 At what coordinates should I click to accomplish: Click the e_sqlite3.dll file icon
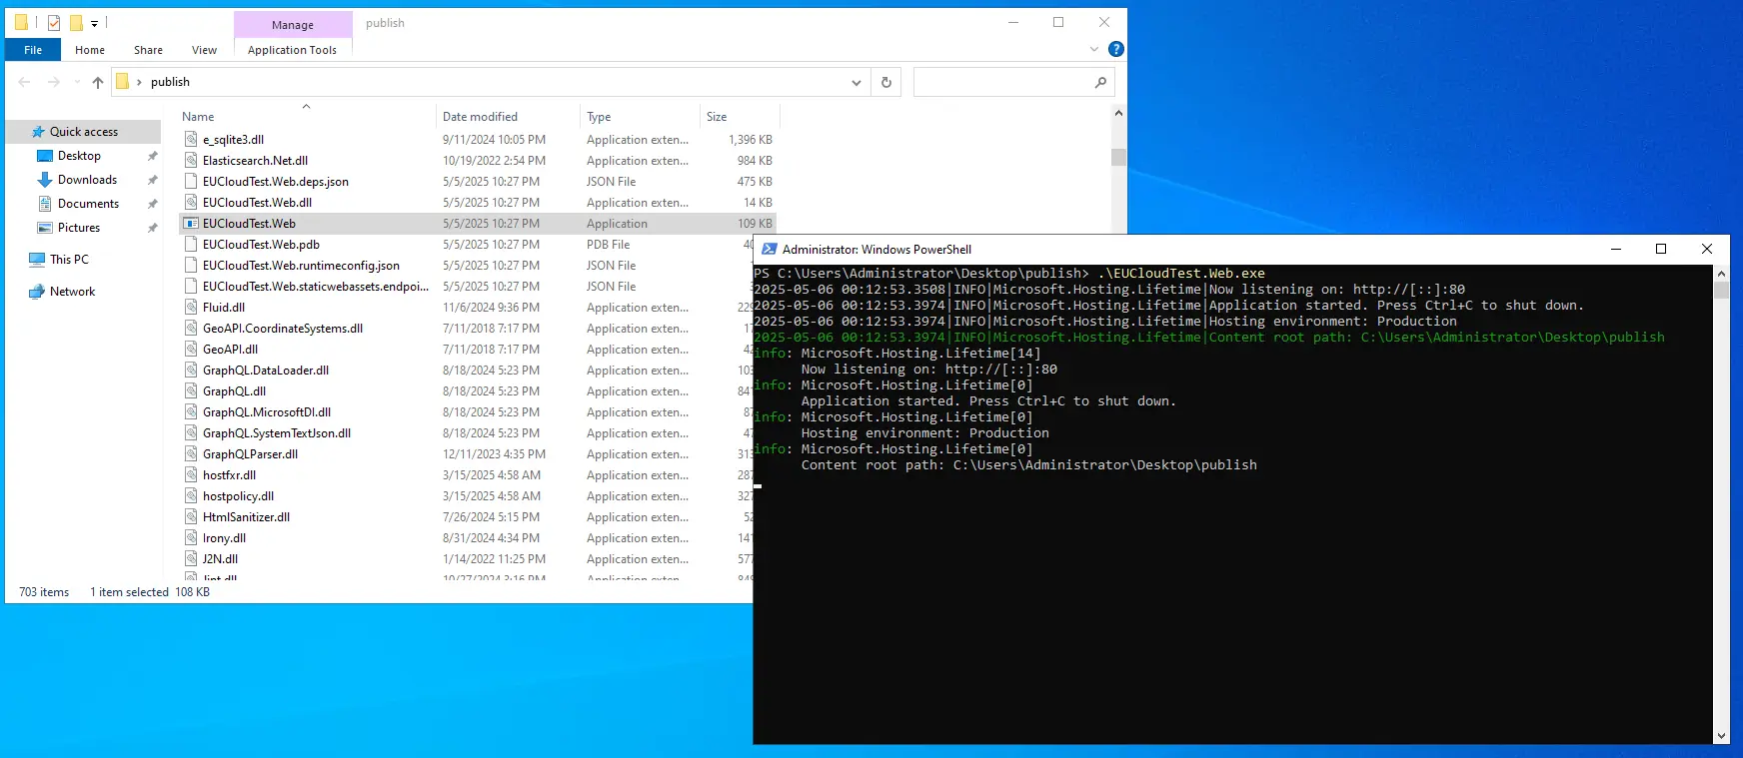pyautogui.click(x=191, y=140)
